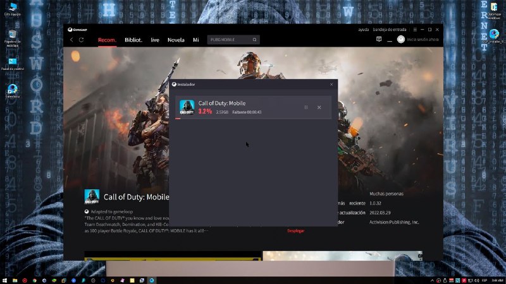Refresh the Gameloop page
The width and height of the screenshot is (506, 284).
tap(82, 40)
